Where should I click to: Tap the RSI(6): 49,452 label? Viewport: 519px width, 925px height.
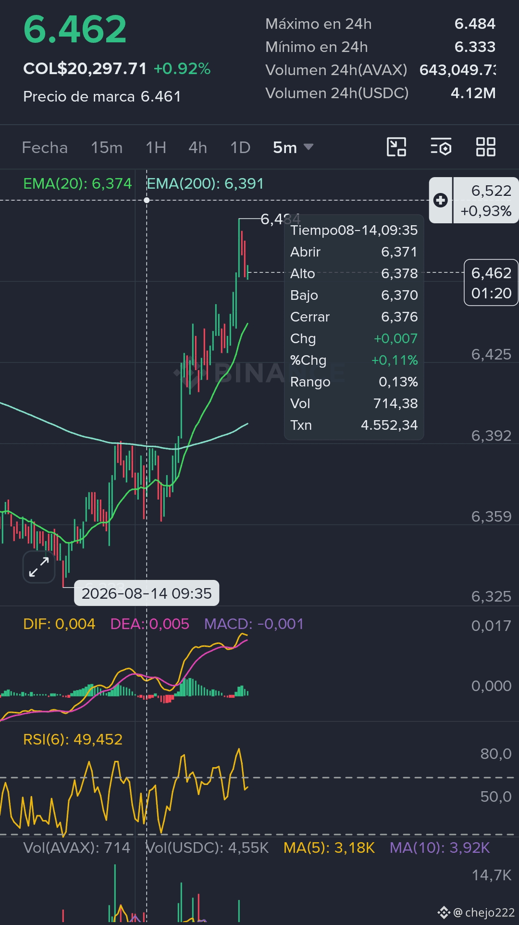click(73, 739)
